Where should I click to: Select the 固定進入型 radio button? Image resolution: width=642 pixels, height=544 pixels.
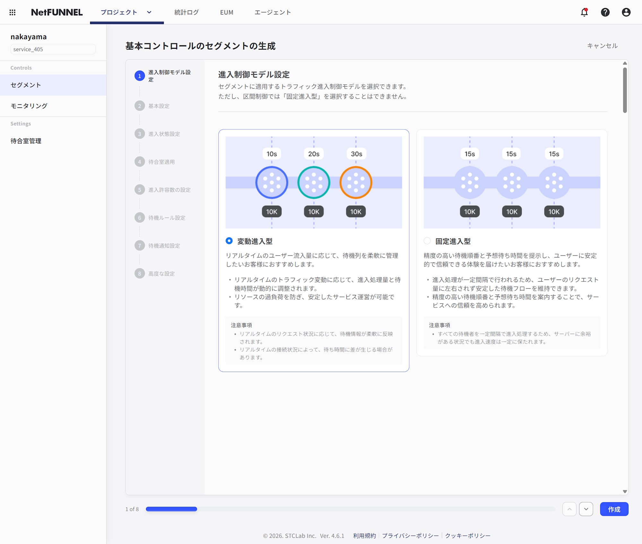coord(427,241)
